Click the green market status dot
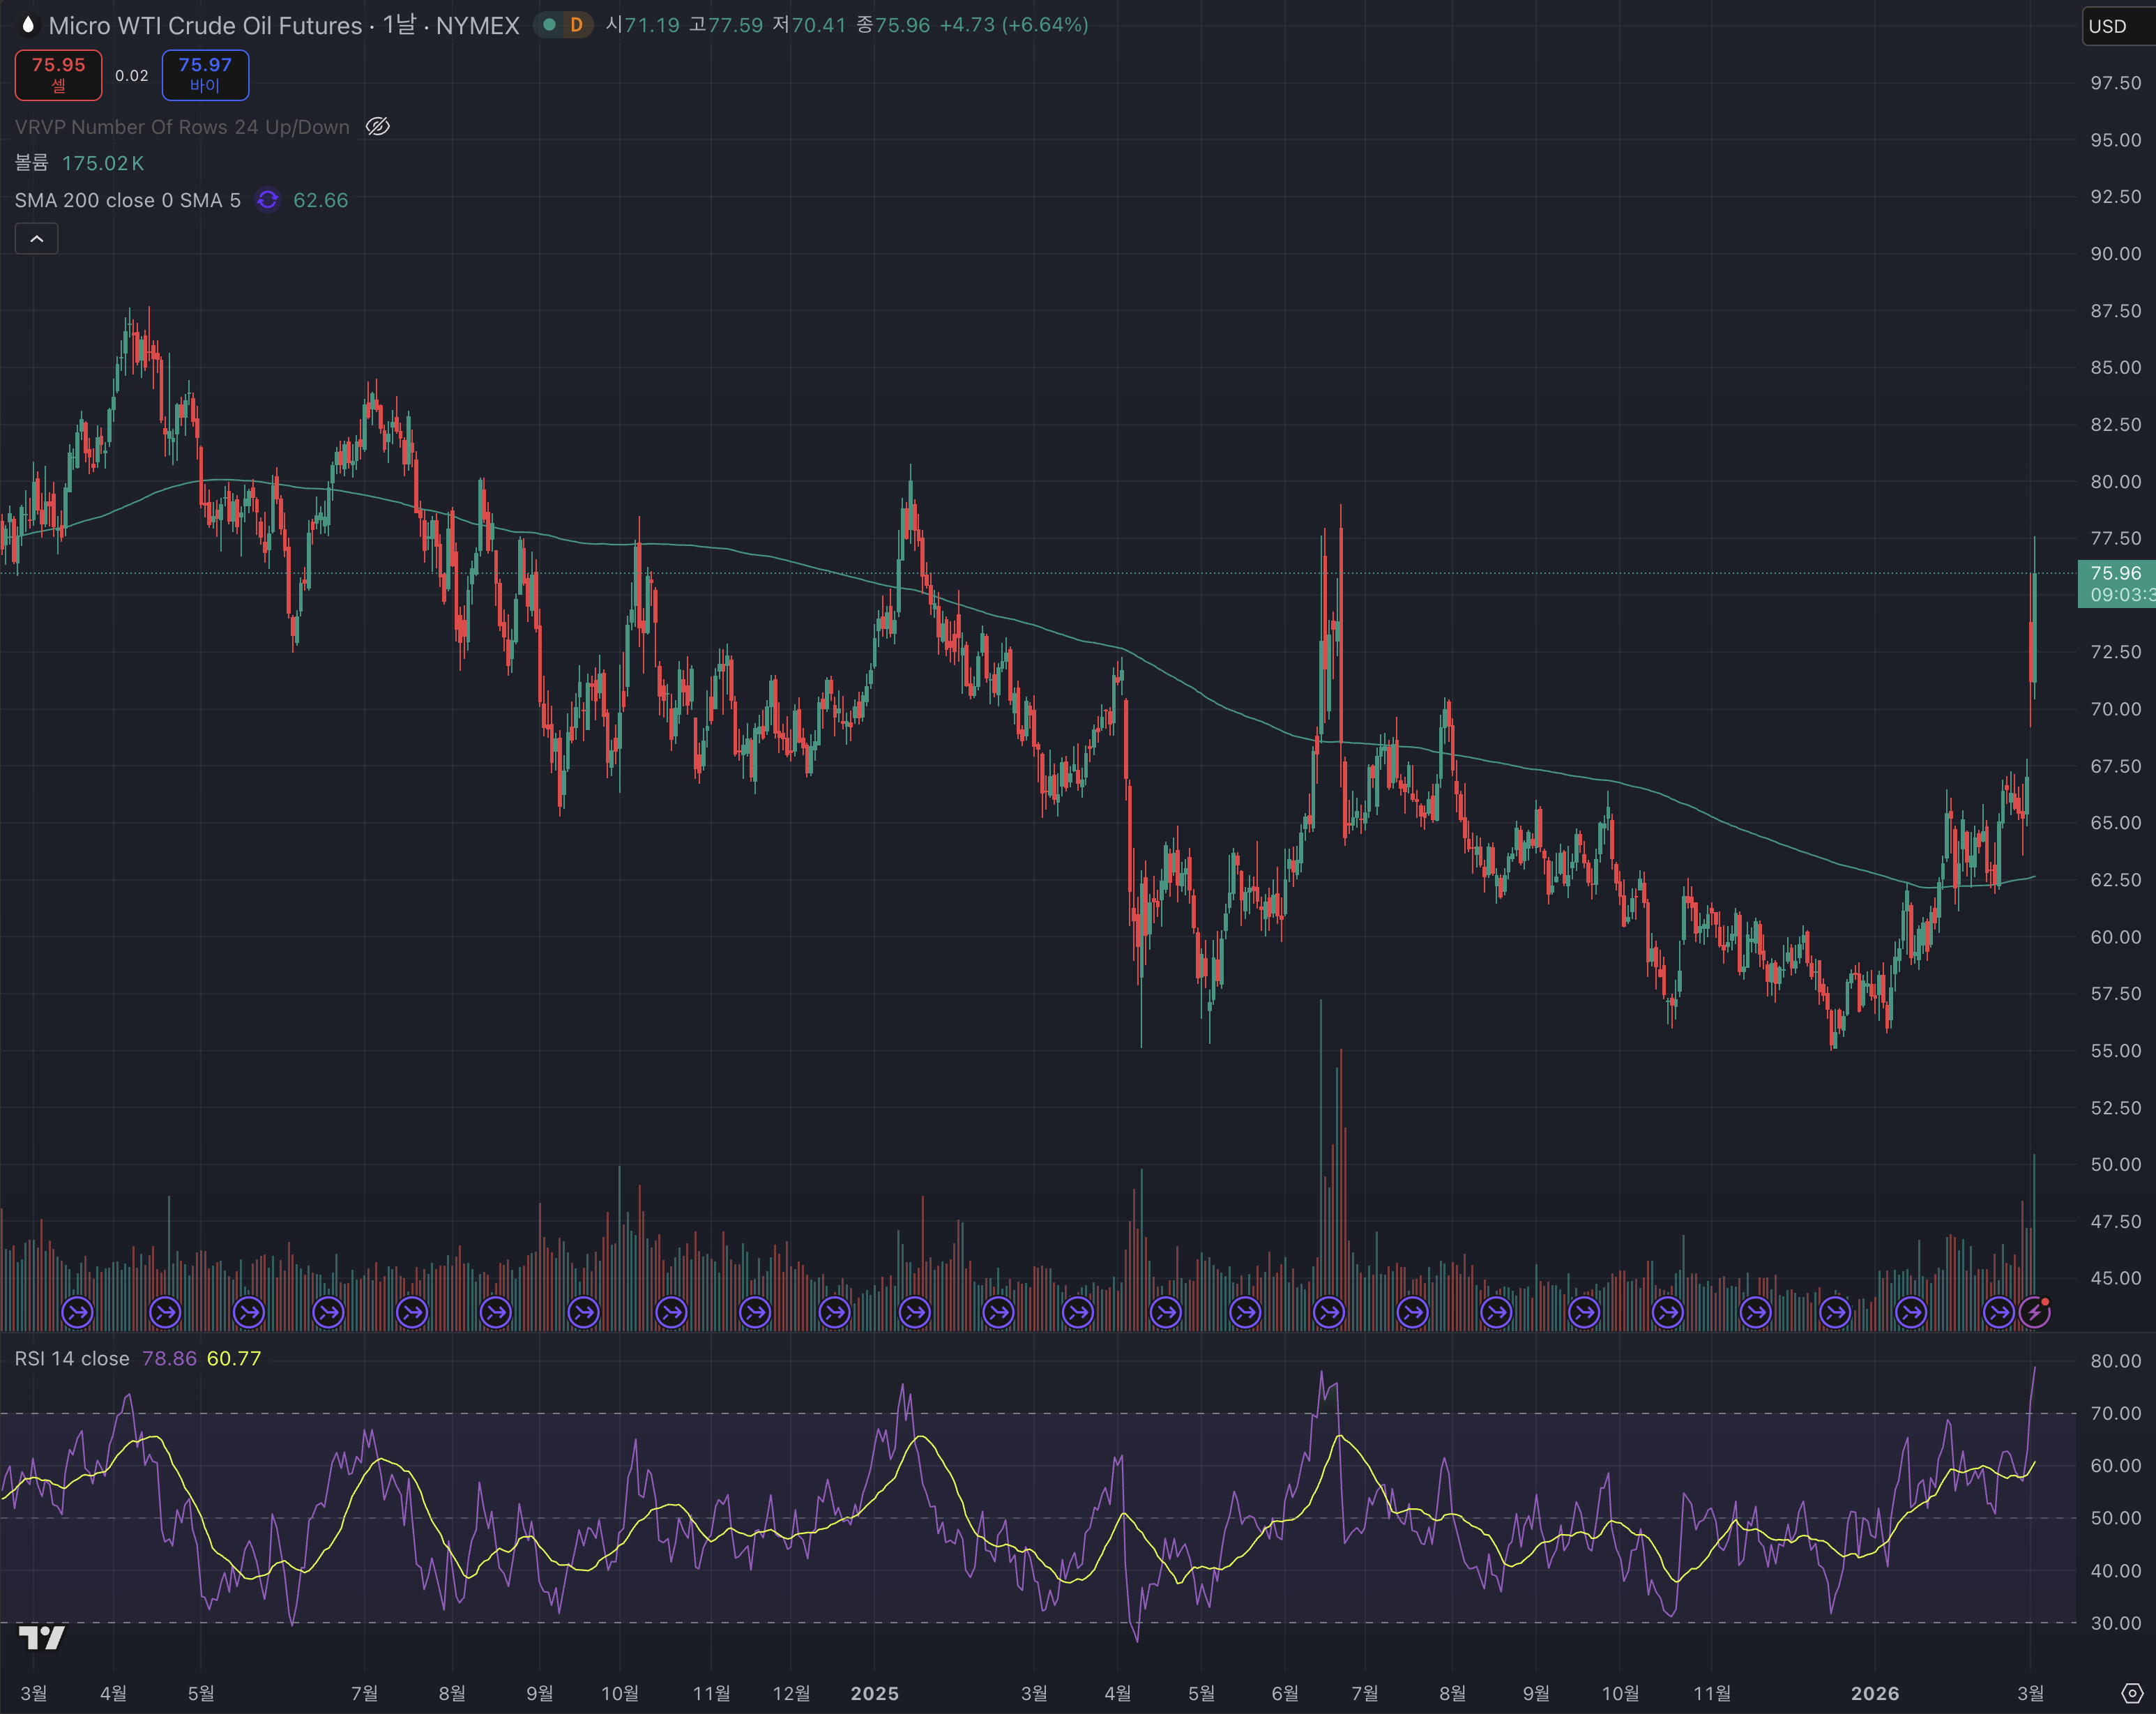Viewport: 2156px width, 1714px height. point(549,25)
